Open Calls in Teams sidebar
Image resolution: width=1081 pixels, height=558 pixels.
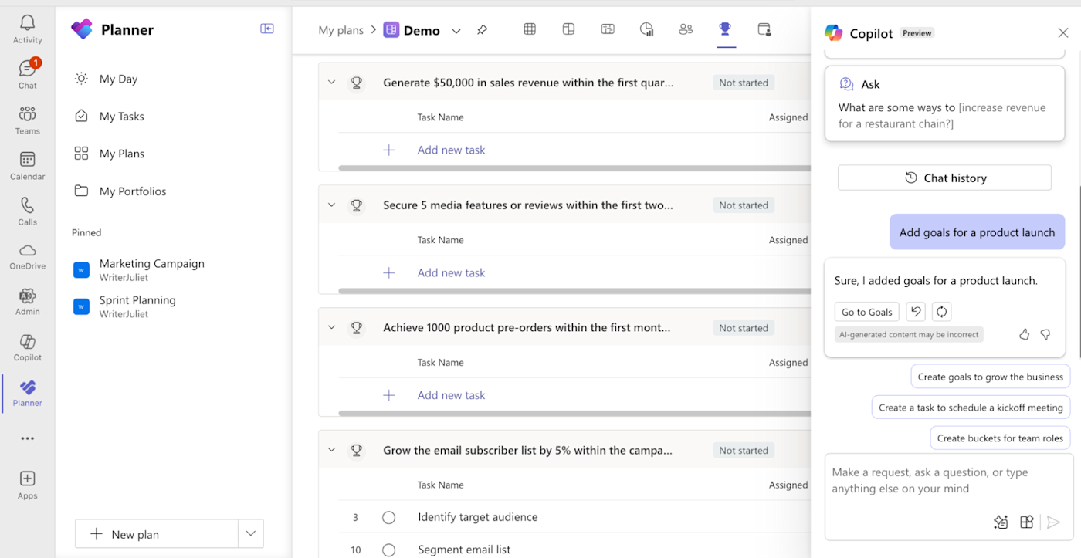pyautogui.click(x=27, y=211)
